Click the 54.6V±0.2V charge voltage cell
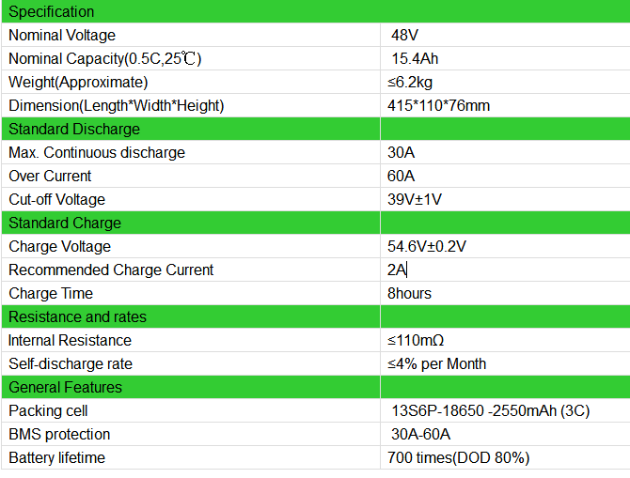Viewport: 630px width, 478px height. [x=427, y=247]
